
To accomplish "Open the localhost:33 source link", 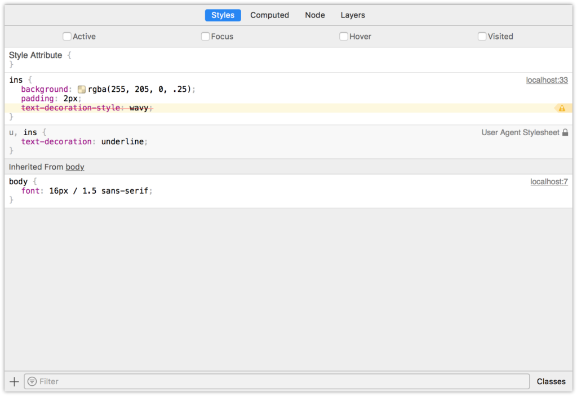I will [547, 80].
